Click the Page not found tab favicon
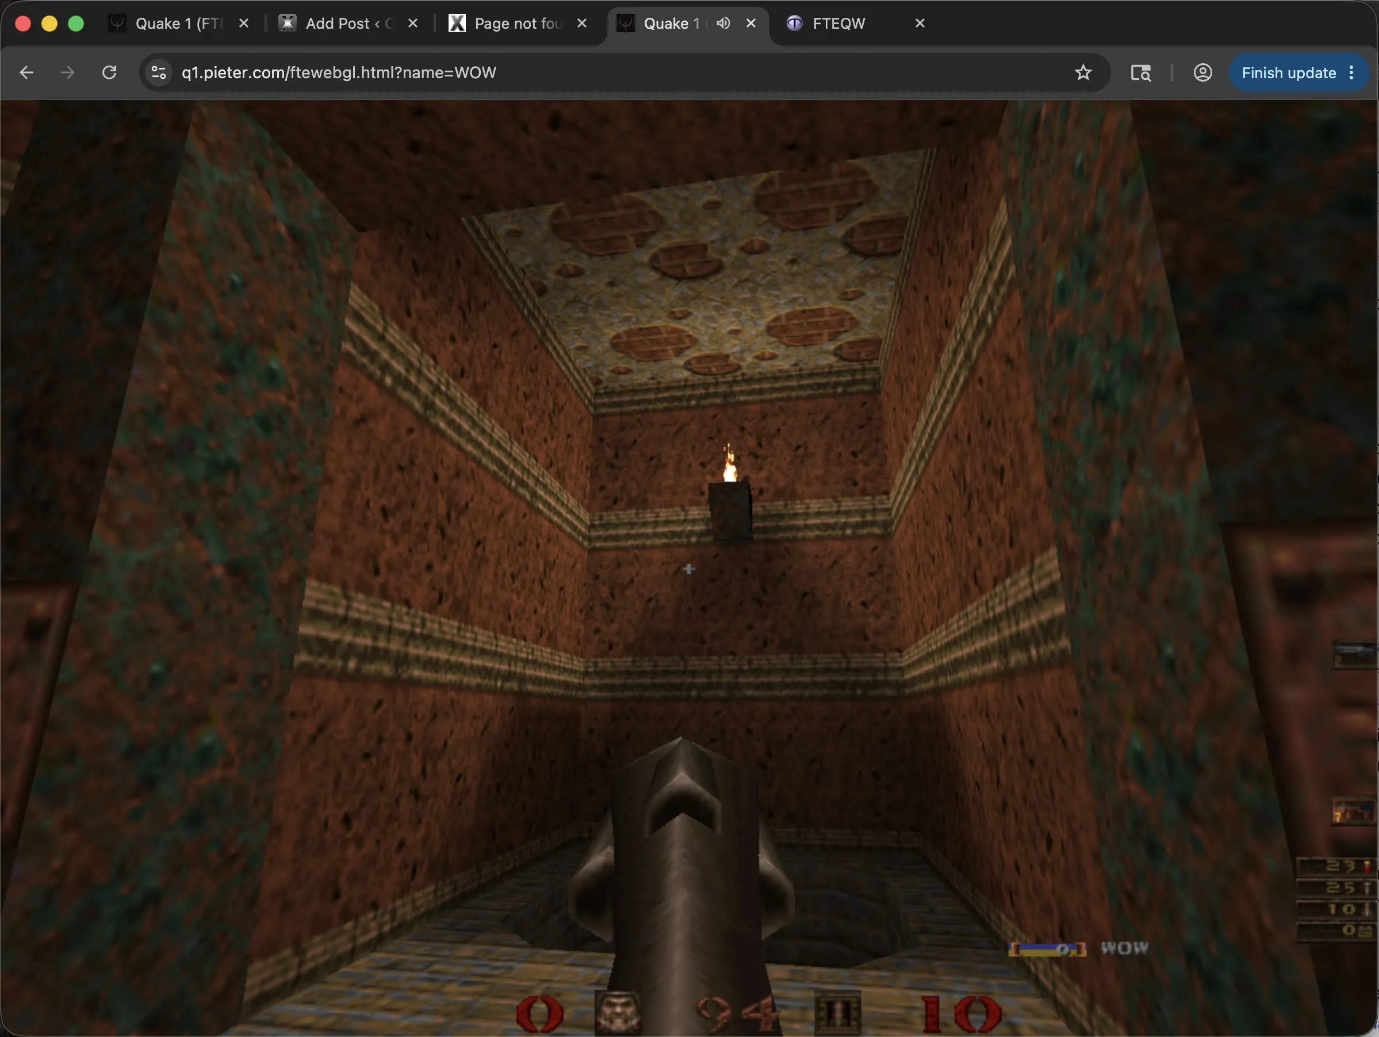 pyautogui.click(x=457, y=23)
